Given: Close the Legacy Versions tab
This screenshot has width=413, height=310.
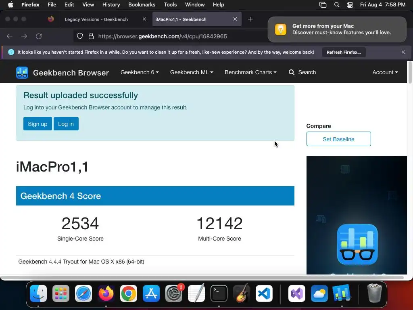Looking at the screenshot, I should click(144, 19).
